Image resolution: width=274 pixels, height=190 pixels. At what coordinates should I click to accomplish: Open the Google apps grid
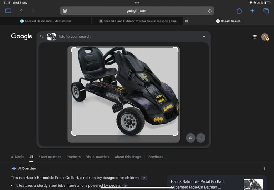(x=254, y=37)
